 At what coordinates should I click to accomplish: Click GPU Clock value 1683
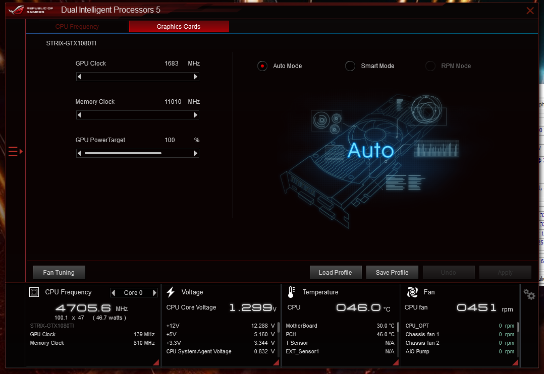coord(172,64)
